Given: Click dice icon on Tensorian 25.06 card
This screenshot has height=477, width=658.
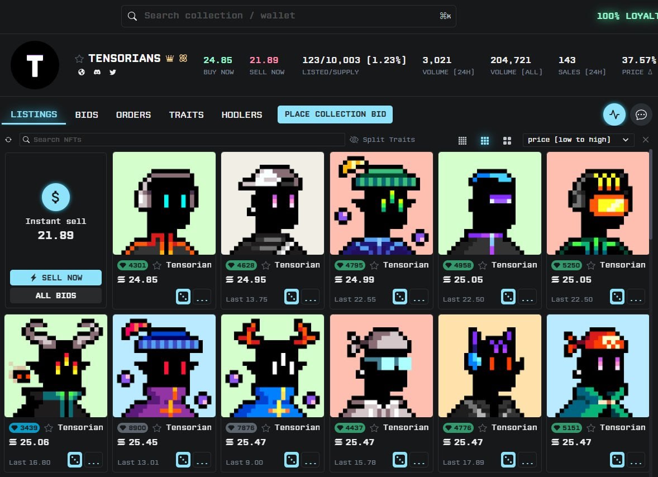Looking at the screenshot, I should coord(75,459).
